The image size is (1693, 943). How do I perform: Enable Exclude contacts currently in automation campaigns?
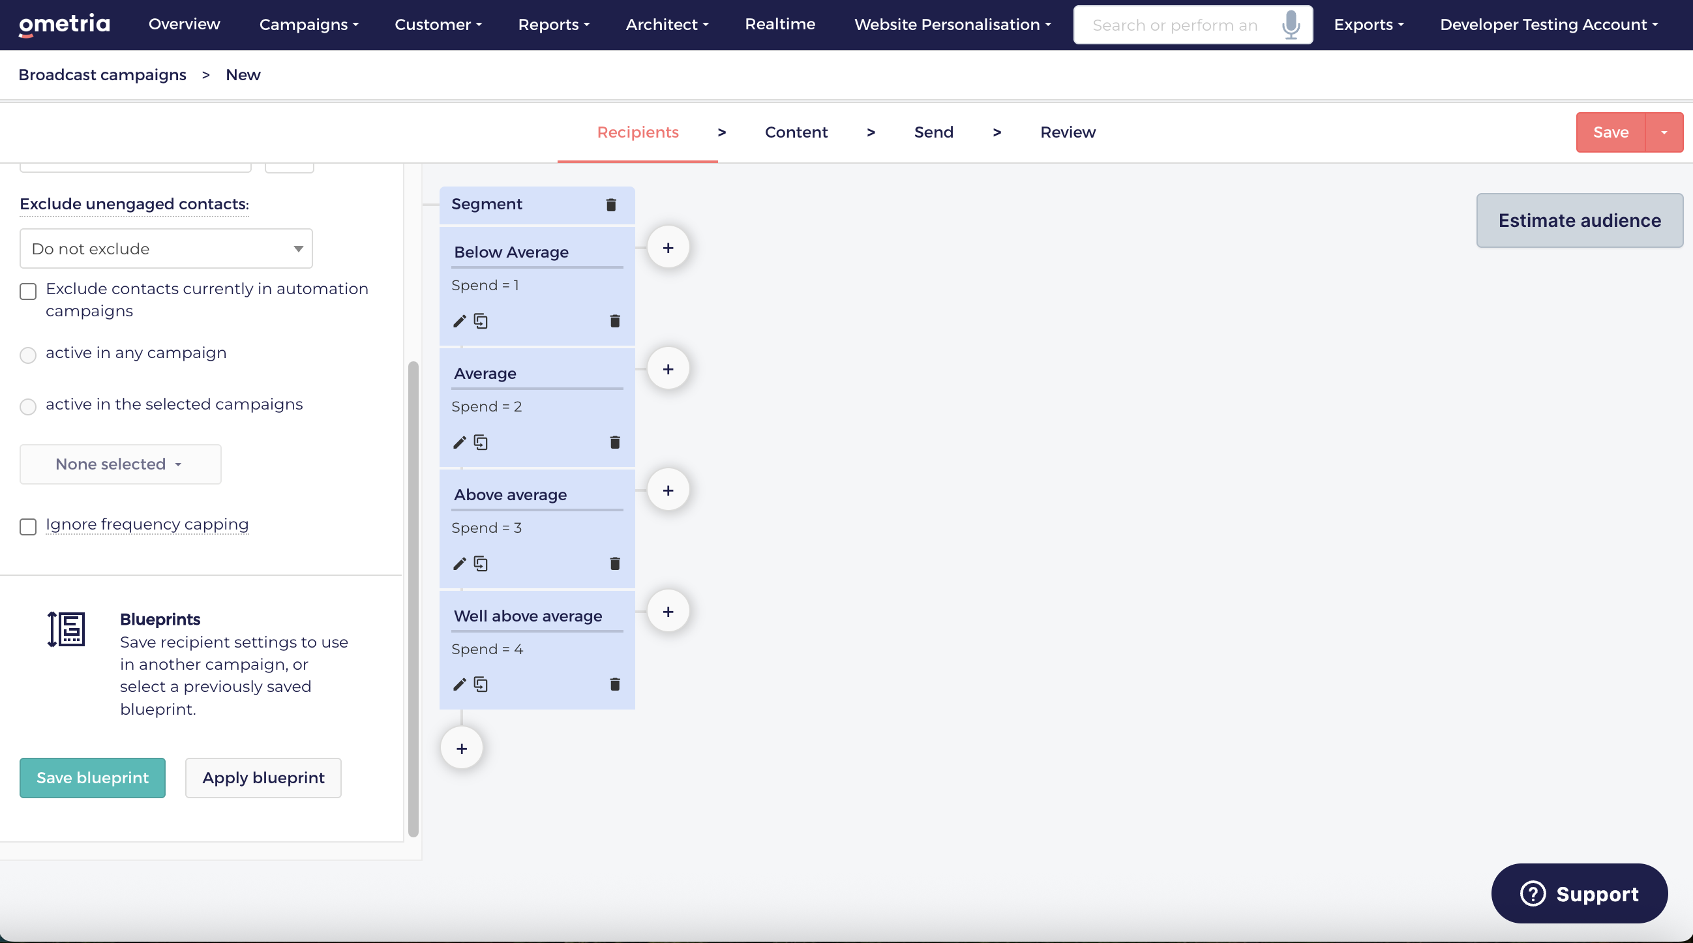click(x=28, y=291)
